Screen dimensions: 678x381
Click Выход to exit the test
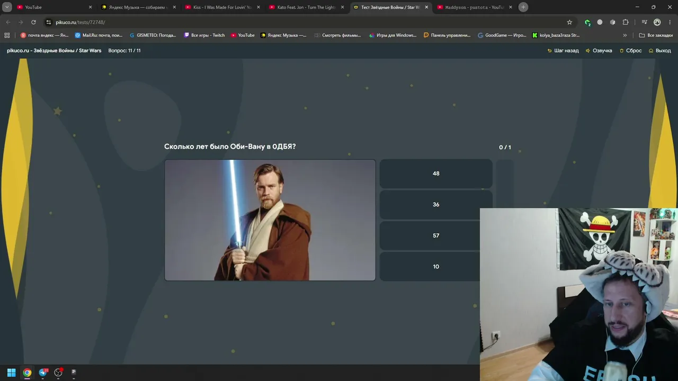click(x=660, y=51)
